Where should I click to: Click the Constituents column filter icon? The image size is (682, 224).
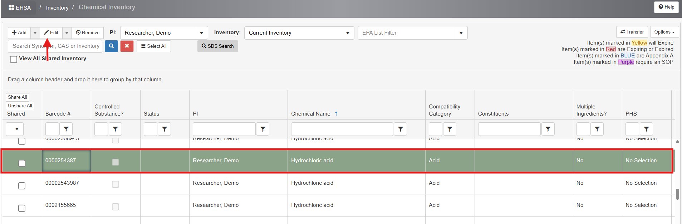coord(548,129)
